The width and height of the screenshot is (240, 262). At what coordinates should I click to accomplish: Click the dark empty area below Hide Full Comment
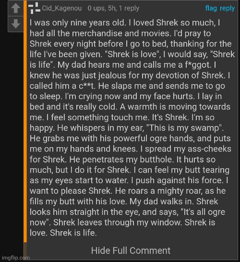tap(131, 258)
